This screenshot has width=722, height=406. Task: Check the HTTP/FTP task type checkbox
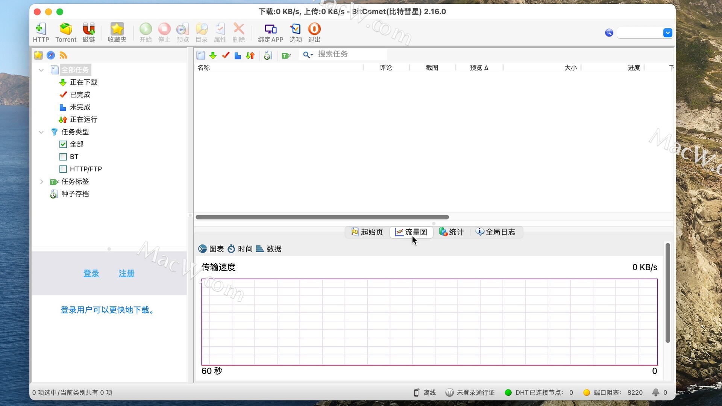[x=63, y=169]
